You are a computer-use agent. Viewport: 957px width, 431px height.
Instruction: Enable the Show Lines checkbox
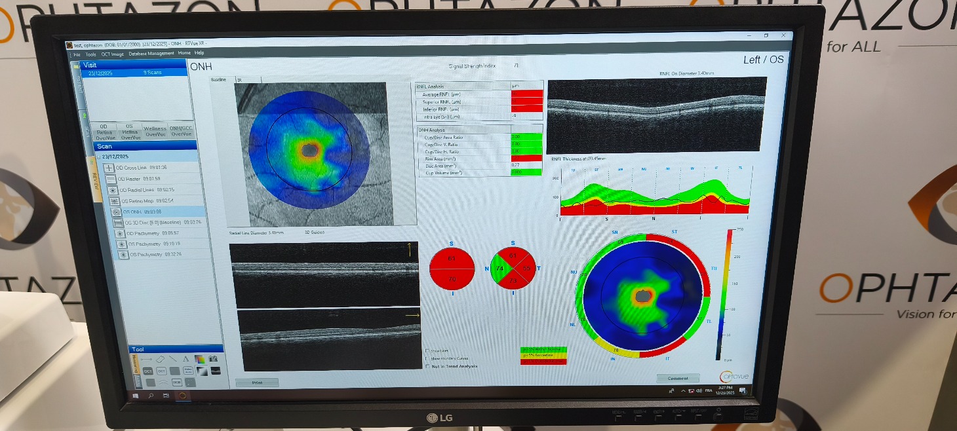pos(427,350)
